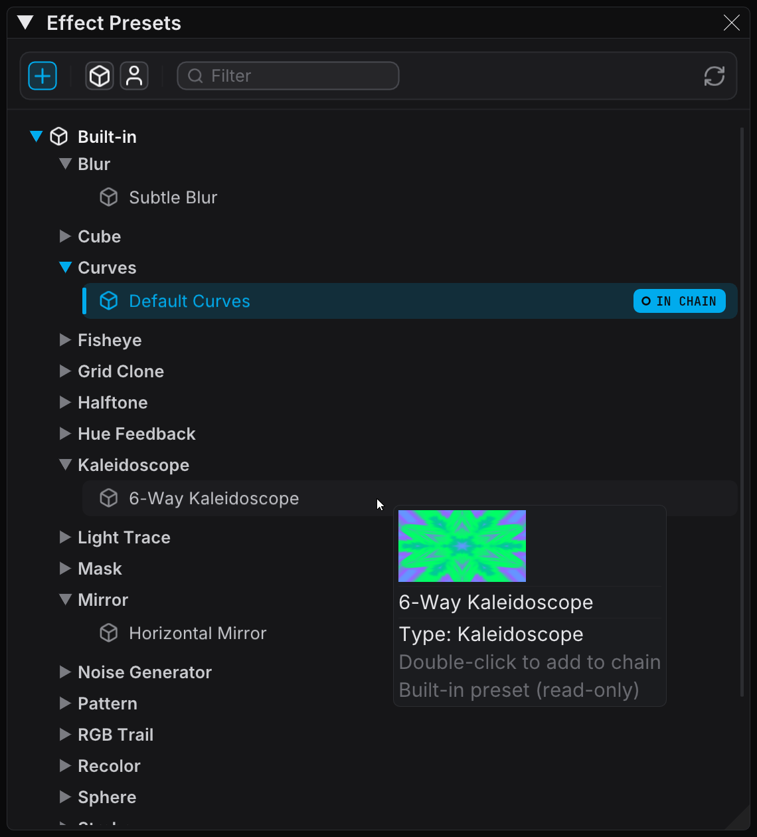The height and width of the screenshot is (837, 757).
Task: Close the Effect Presets panel
Action: click(732, 23)
